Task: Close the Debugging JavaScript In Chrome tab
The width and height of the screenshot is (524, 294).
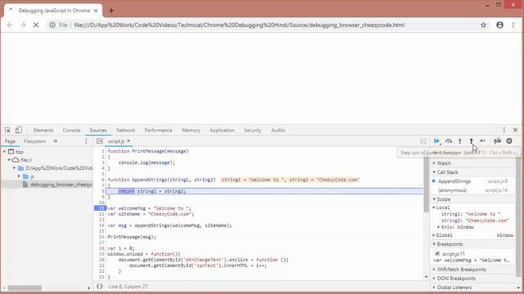Action: (x=96, y=11)
